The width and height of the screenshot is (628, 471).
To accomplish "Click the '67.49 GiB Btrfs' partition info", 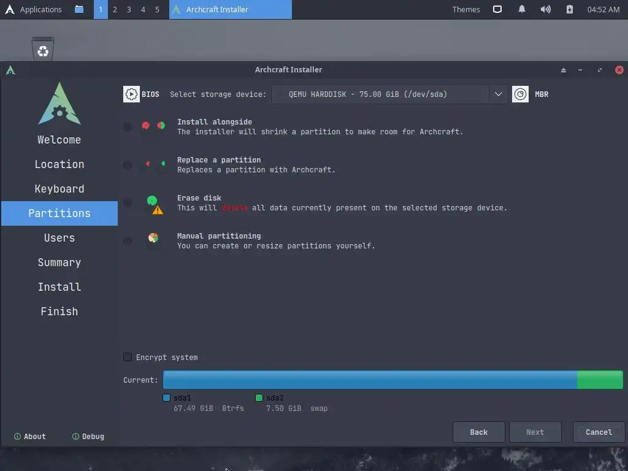I will 209,408.
